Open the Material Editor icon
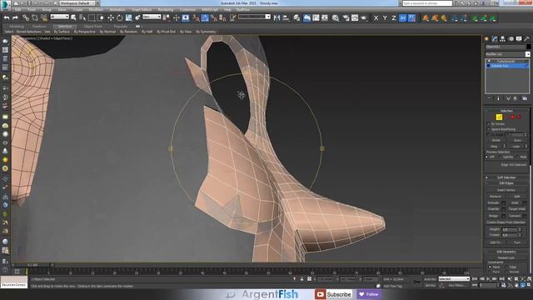Viewport: 533px width, 300px height. pos(336,17)
